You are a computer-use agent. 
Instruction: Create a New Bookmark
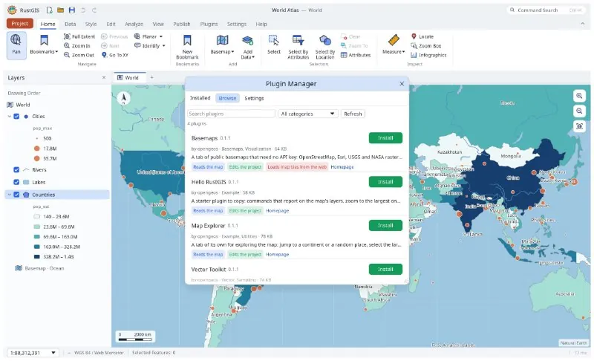[187, 47]
